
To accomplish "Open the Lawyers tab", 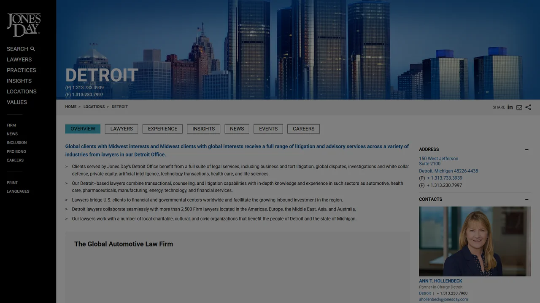I will point(121,129).
